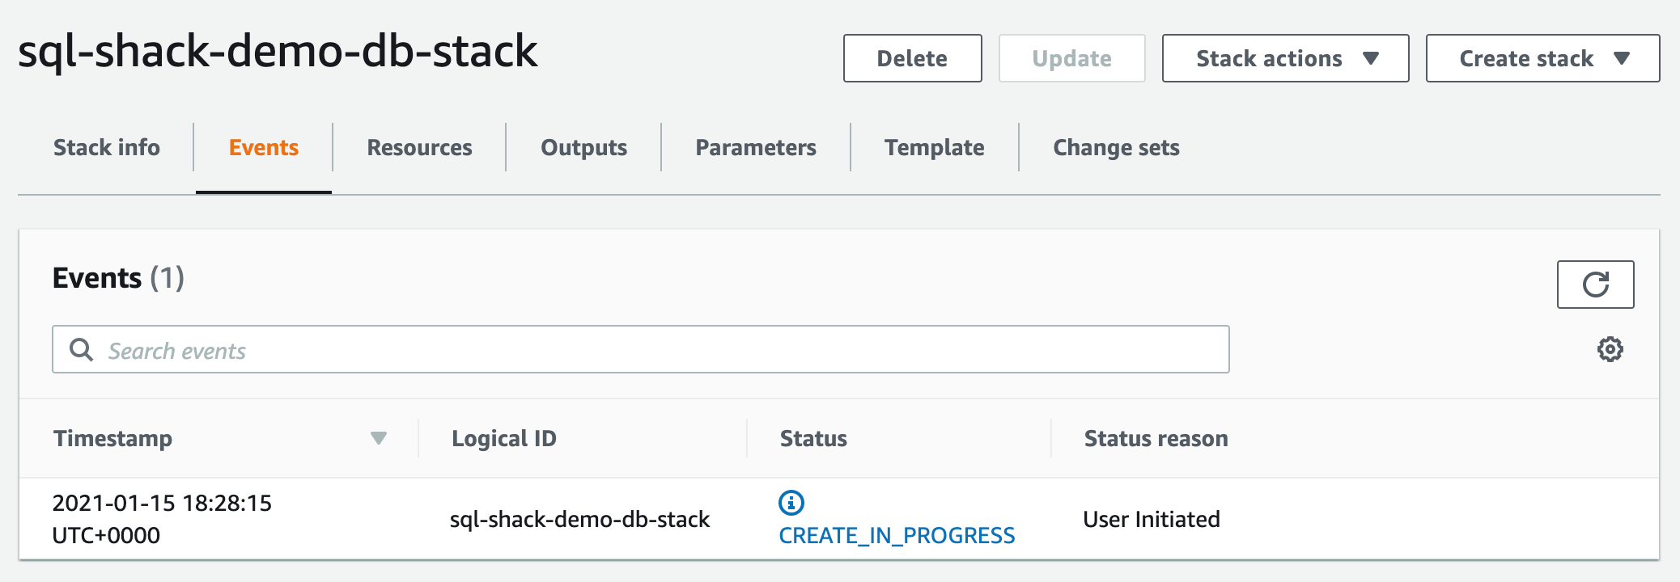Click the Logical ID column header
1680x582 pixels.
click(503, 438)
